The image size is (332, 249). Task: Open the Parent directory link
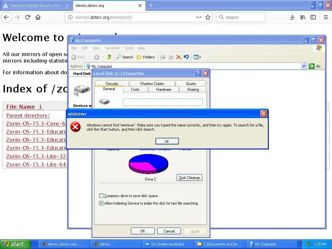click(x=28, y=115)
